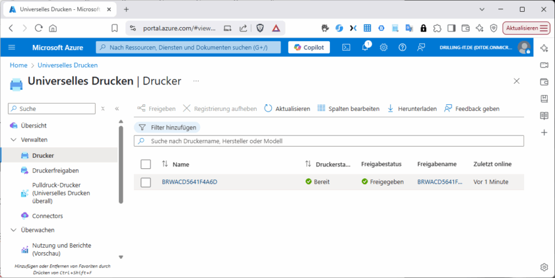Screen dimensions: 555x278
Task: Open Copilot in Azure
Action: coord(309,47)
